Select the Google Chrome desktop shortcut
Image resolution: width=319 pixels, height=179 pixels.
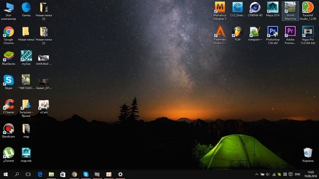point(8,35)
